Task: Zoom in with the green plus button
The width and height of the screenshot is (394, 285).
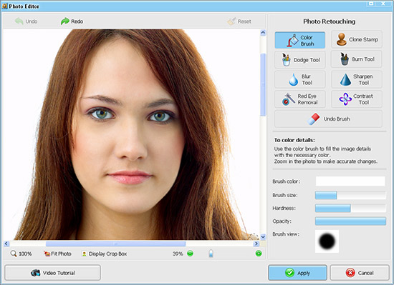Action: [259, 254]
